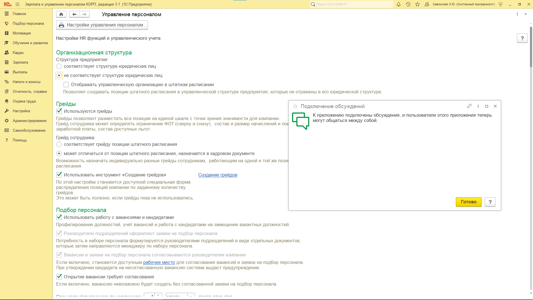Enable "Отображать управленческую организацию" checkbox
This screenshot has width=533, height=300.
point(66,85)
